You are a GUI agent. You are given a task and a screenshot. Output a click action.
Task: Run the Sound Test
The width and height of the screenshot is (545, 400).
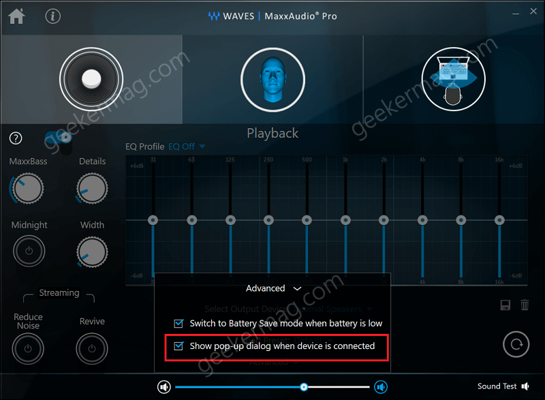pyautogui.click(x=503, y=386)
